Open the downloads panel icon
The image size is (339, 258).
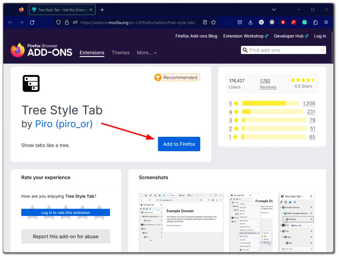pyautogui.click(x=250, y=22)
